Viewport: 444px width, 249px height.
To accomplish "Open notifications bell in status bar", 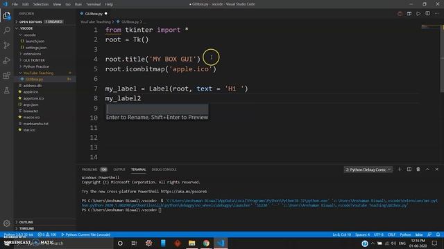I will [x=438, y=234].
